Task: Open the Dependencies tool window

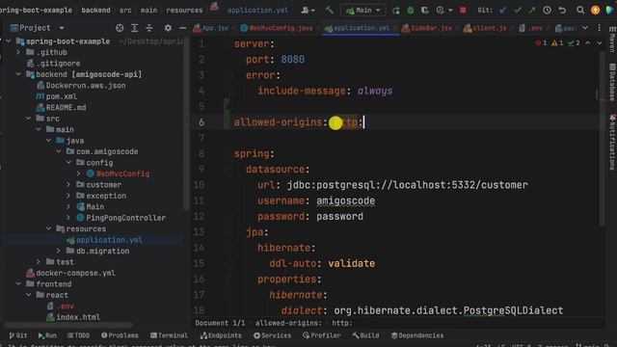Action: [417, 335]
